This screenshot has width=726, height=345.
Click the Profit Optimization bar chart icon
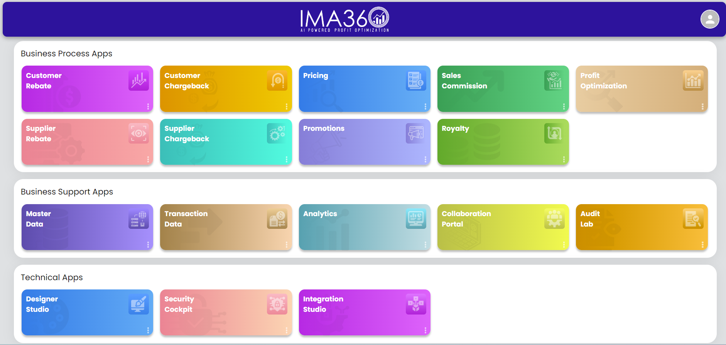pos(693,81)
